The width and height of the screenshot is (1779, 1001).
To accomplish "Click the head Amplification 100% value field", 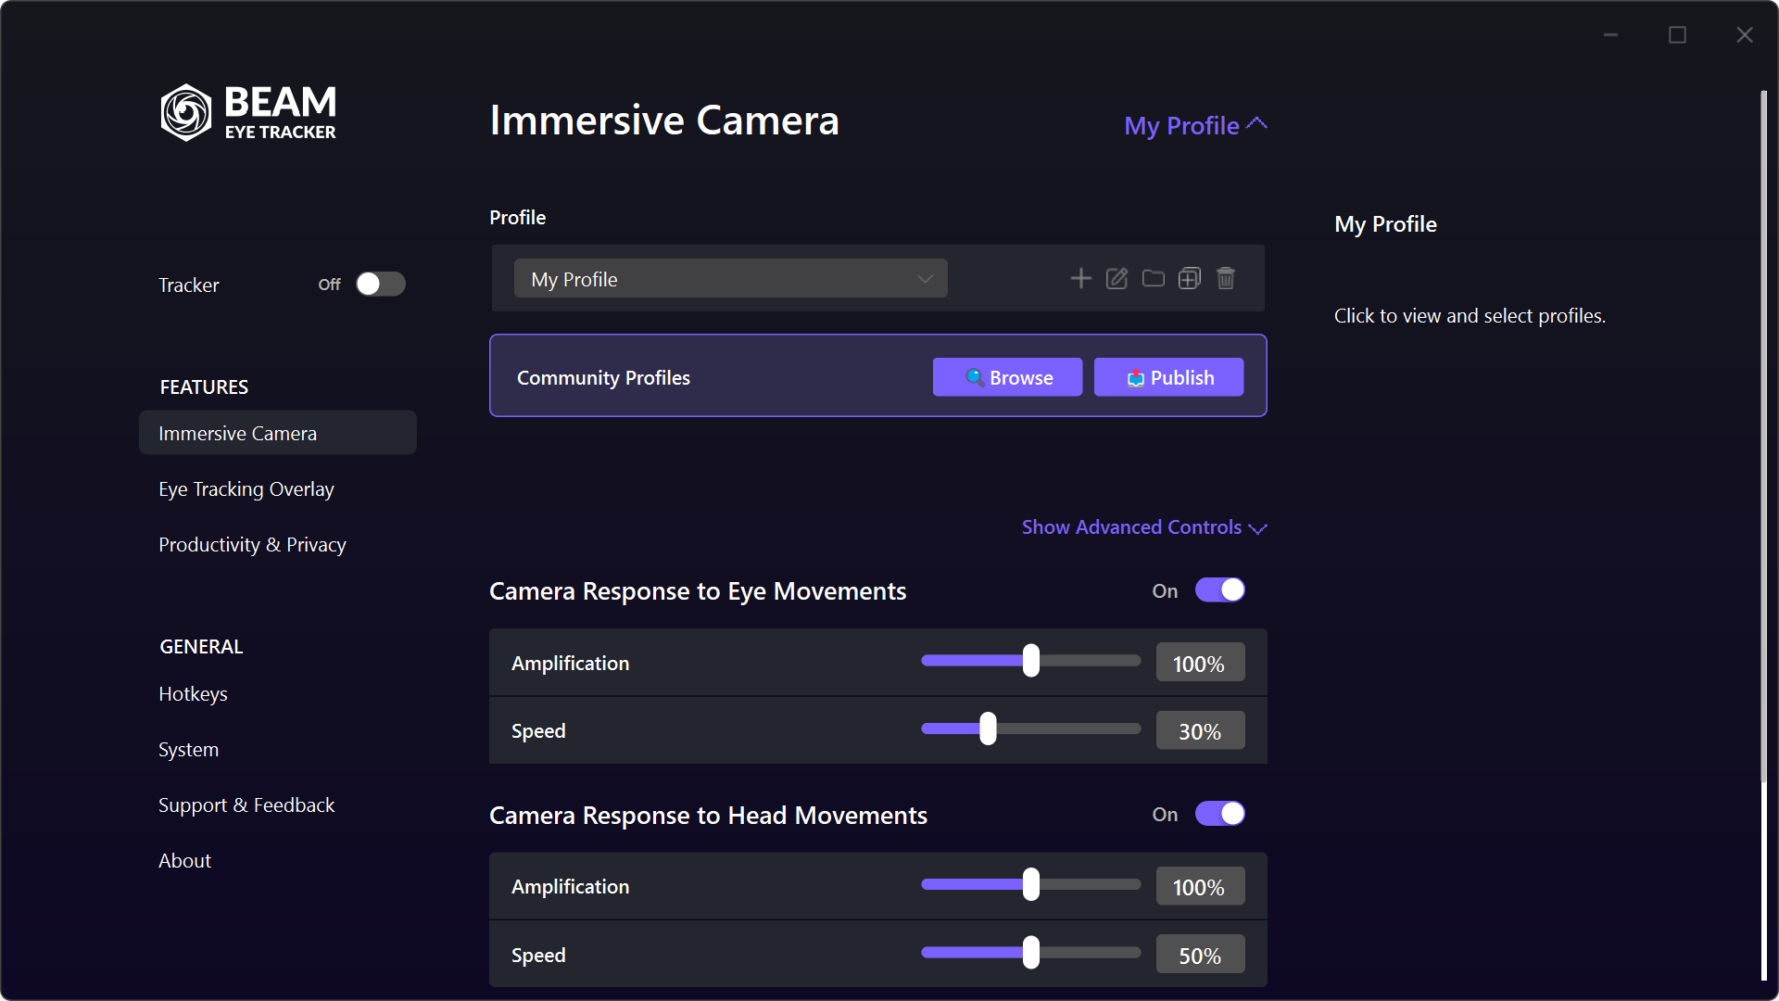I will tap(1200, 887).
